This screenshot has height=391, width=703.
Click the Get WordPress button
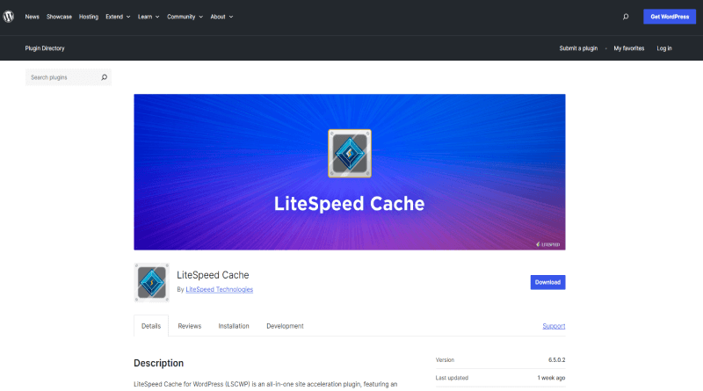pos(670,17)
